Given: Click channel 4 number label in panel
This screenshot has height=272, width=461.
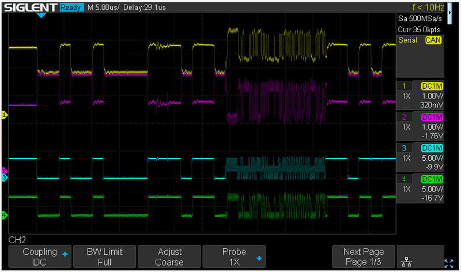Looking at the screenshot, I should click(x=404, y=179).
